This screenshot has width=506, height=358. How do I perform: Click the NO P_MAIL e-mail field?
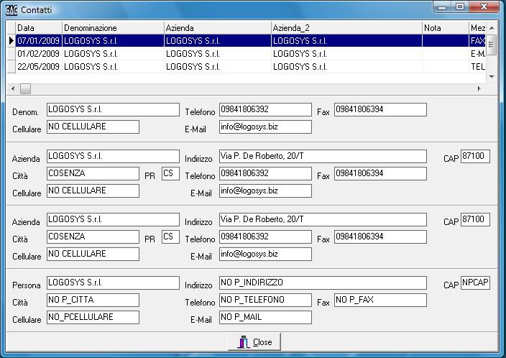(x=265, y=317)
